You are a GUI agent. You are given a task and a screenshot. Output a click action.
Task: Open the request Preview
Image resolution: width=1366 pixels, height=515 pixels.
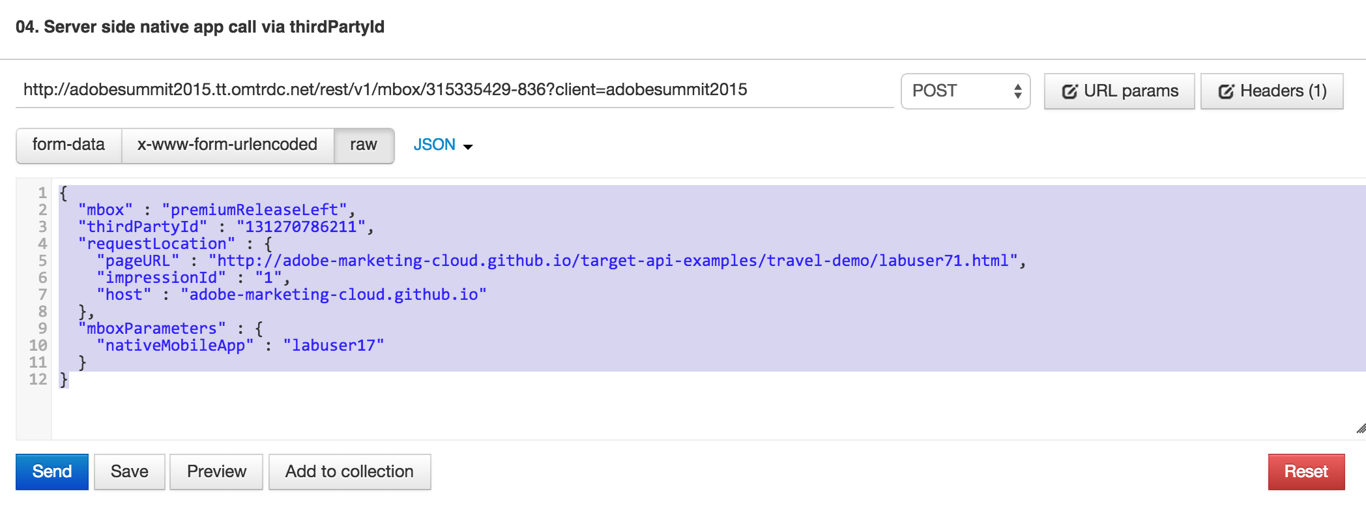tap(216, 471)
